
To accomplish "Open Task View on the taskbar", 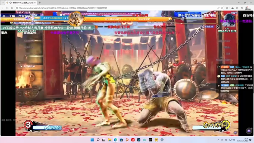I will [x=104, y=140].
